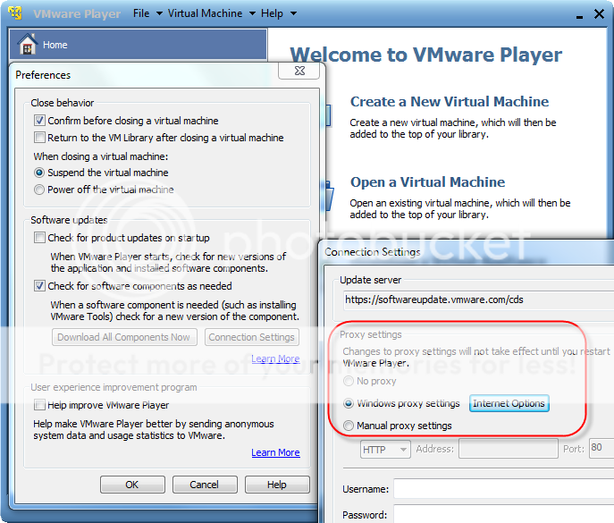
Task: Open the HTTP protocol dropdown
Action: click(x=385, y=449)
